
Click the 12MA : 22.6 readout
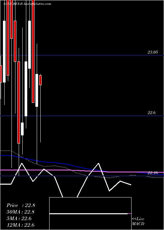click(x=20, y=225)
